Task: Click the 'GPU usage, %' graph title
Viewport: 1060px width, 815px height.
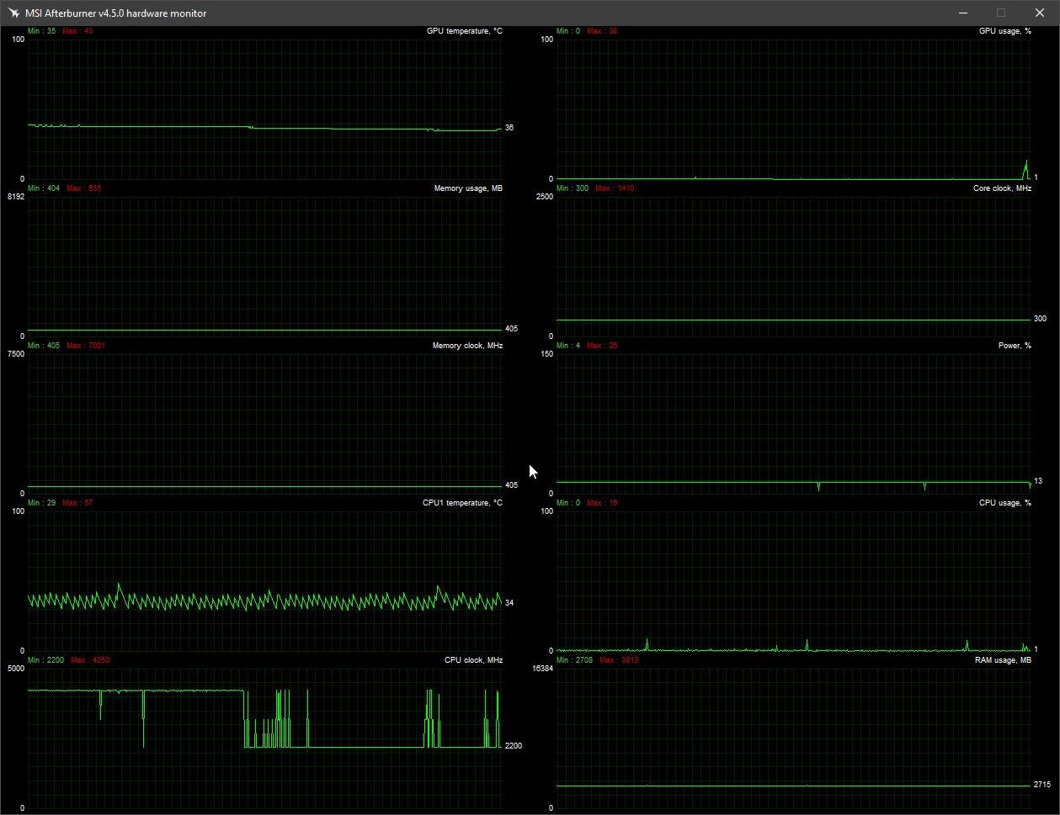Action: pyautogui.click(x=1005, y=31)
